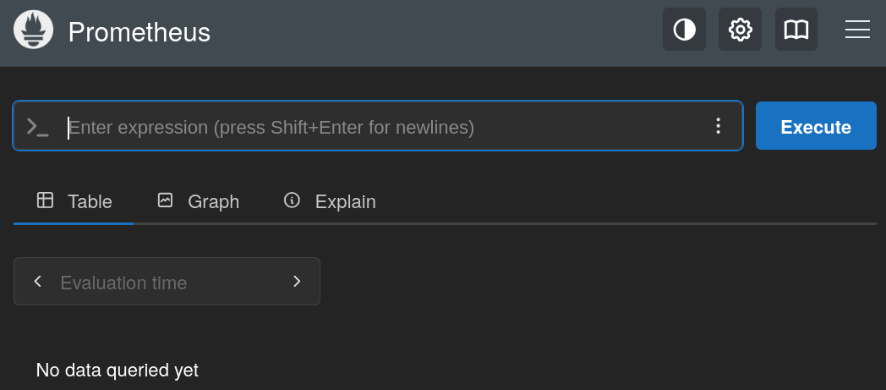Click the Evaluation time field
The image size is (886, 390).
pyautogui.click(x=167, y=283)
